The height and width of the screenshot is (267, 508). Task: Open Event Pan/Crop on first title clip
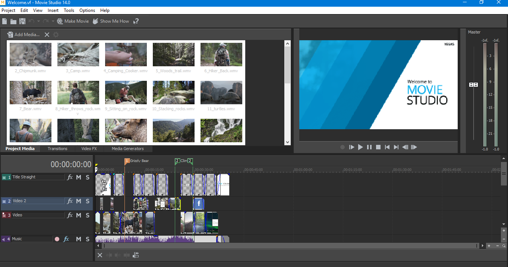coord(104,182)
